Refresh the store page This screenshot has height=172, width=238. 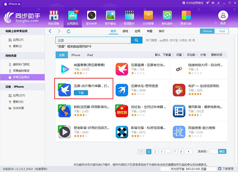69,31
